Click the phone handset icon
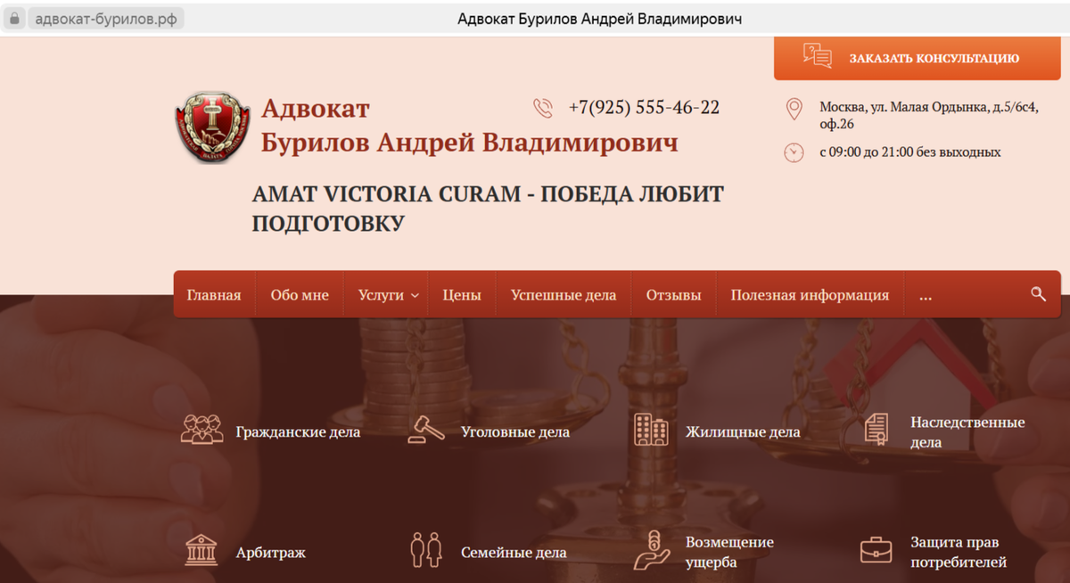The width and height of the screenshot is (1070, 583). coord(544,108)
